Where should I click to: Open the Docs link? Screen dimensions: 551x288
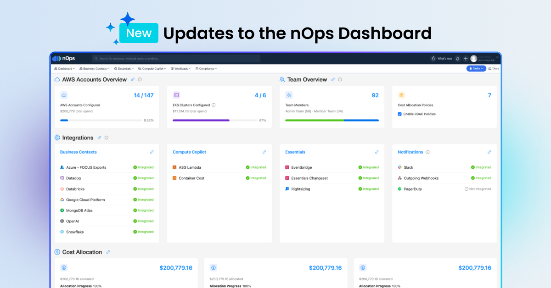click(494, 68)
